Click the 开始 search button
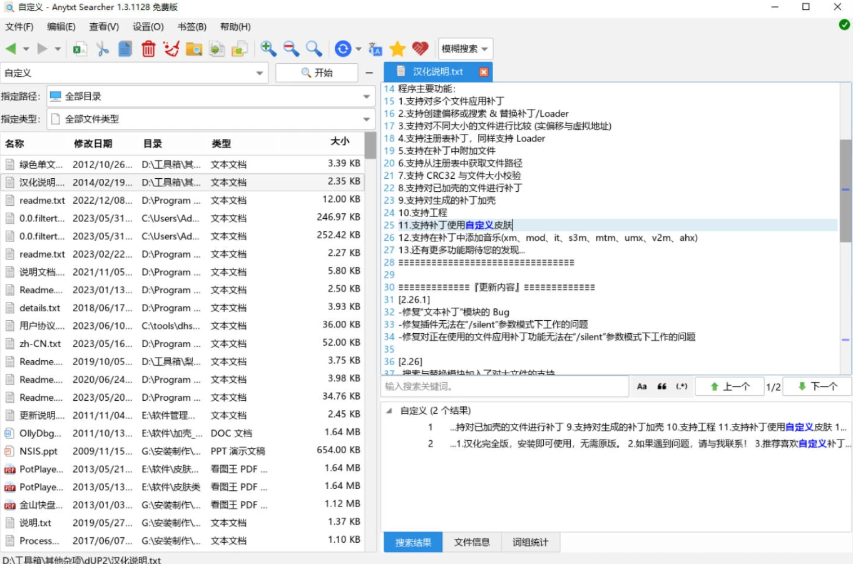This screenshot has height=564, width=853. pyautogui.click(x=317, y=73)
